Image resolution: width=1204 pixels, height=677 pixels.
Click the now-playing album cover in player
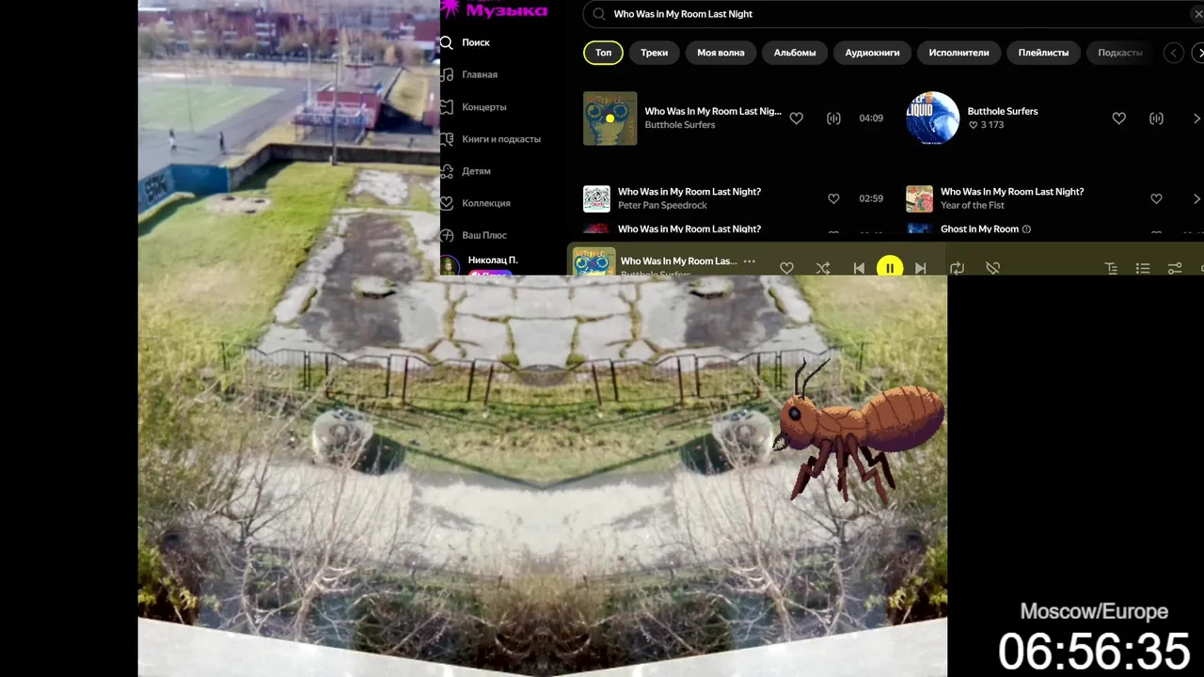tap(594, 261)
